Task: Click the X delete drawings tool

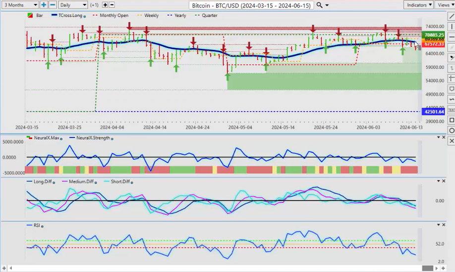Action: pos(451,141)
